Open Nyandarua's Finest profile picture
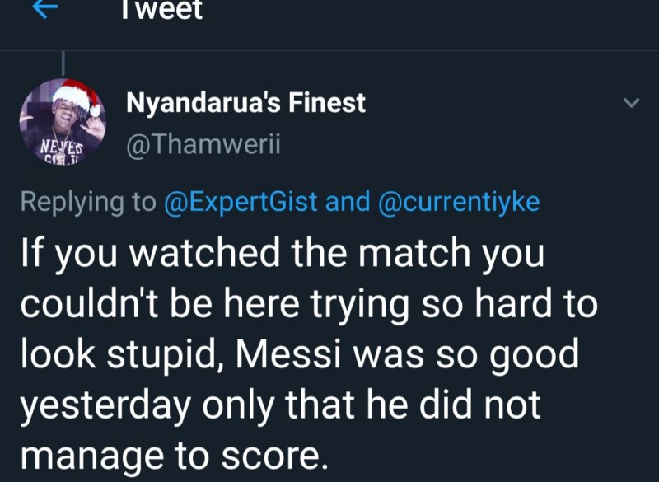The image size is (659, 482). click(62, 120)
